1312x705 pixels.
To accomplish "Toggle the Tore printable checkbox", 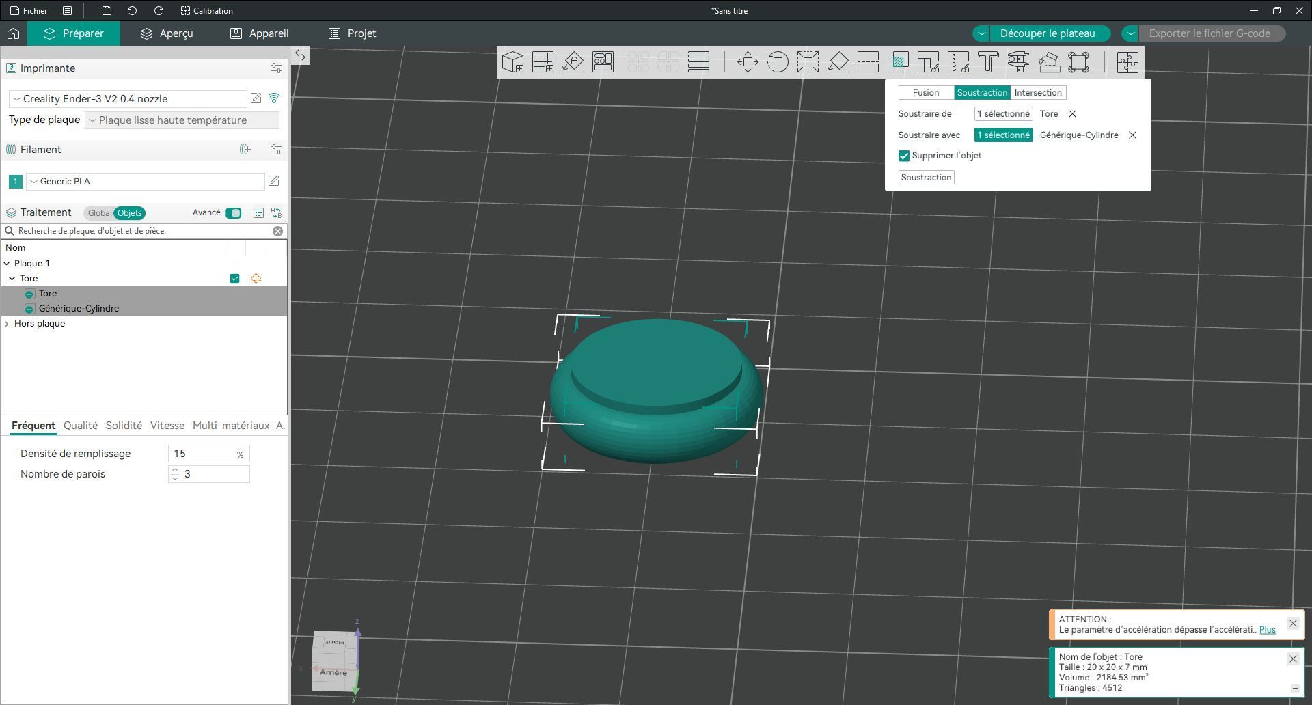I will [x=234, y=278].
